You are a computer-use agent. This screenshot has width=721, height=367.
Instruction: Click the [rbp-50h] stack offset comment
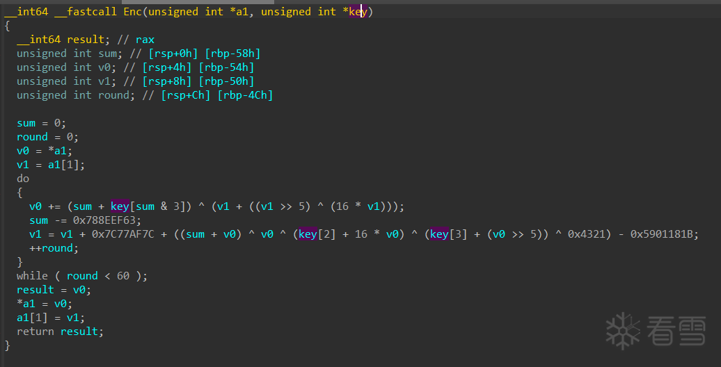tap(227, 81)
